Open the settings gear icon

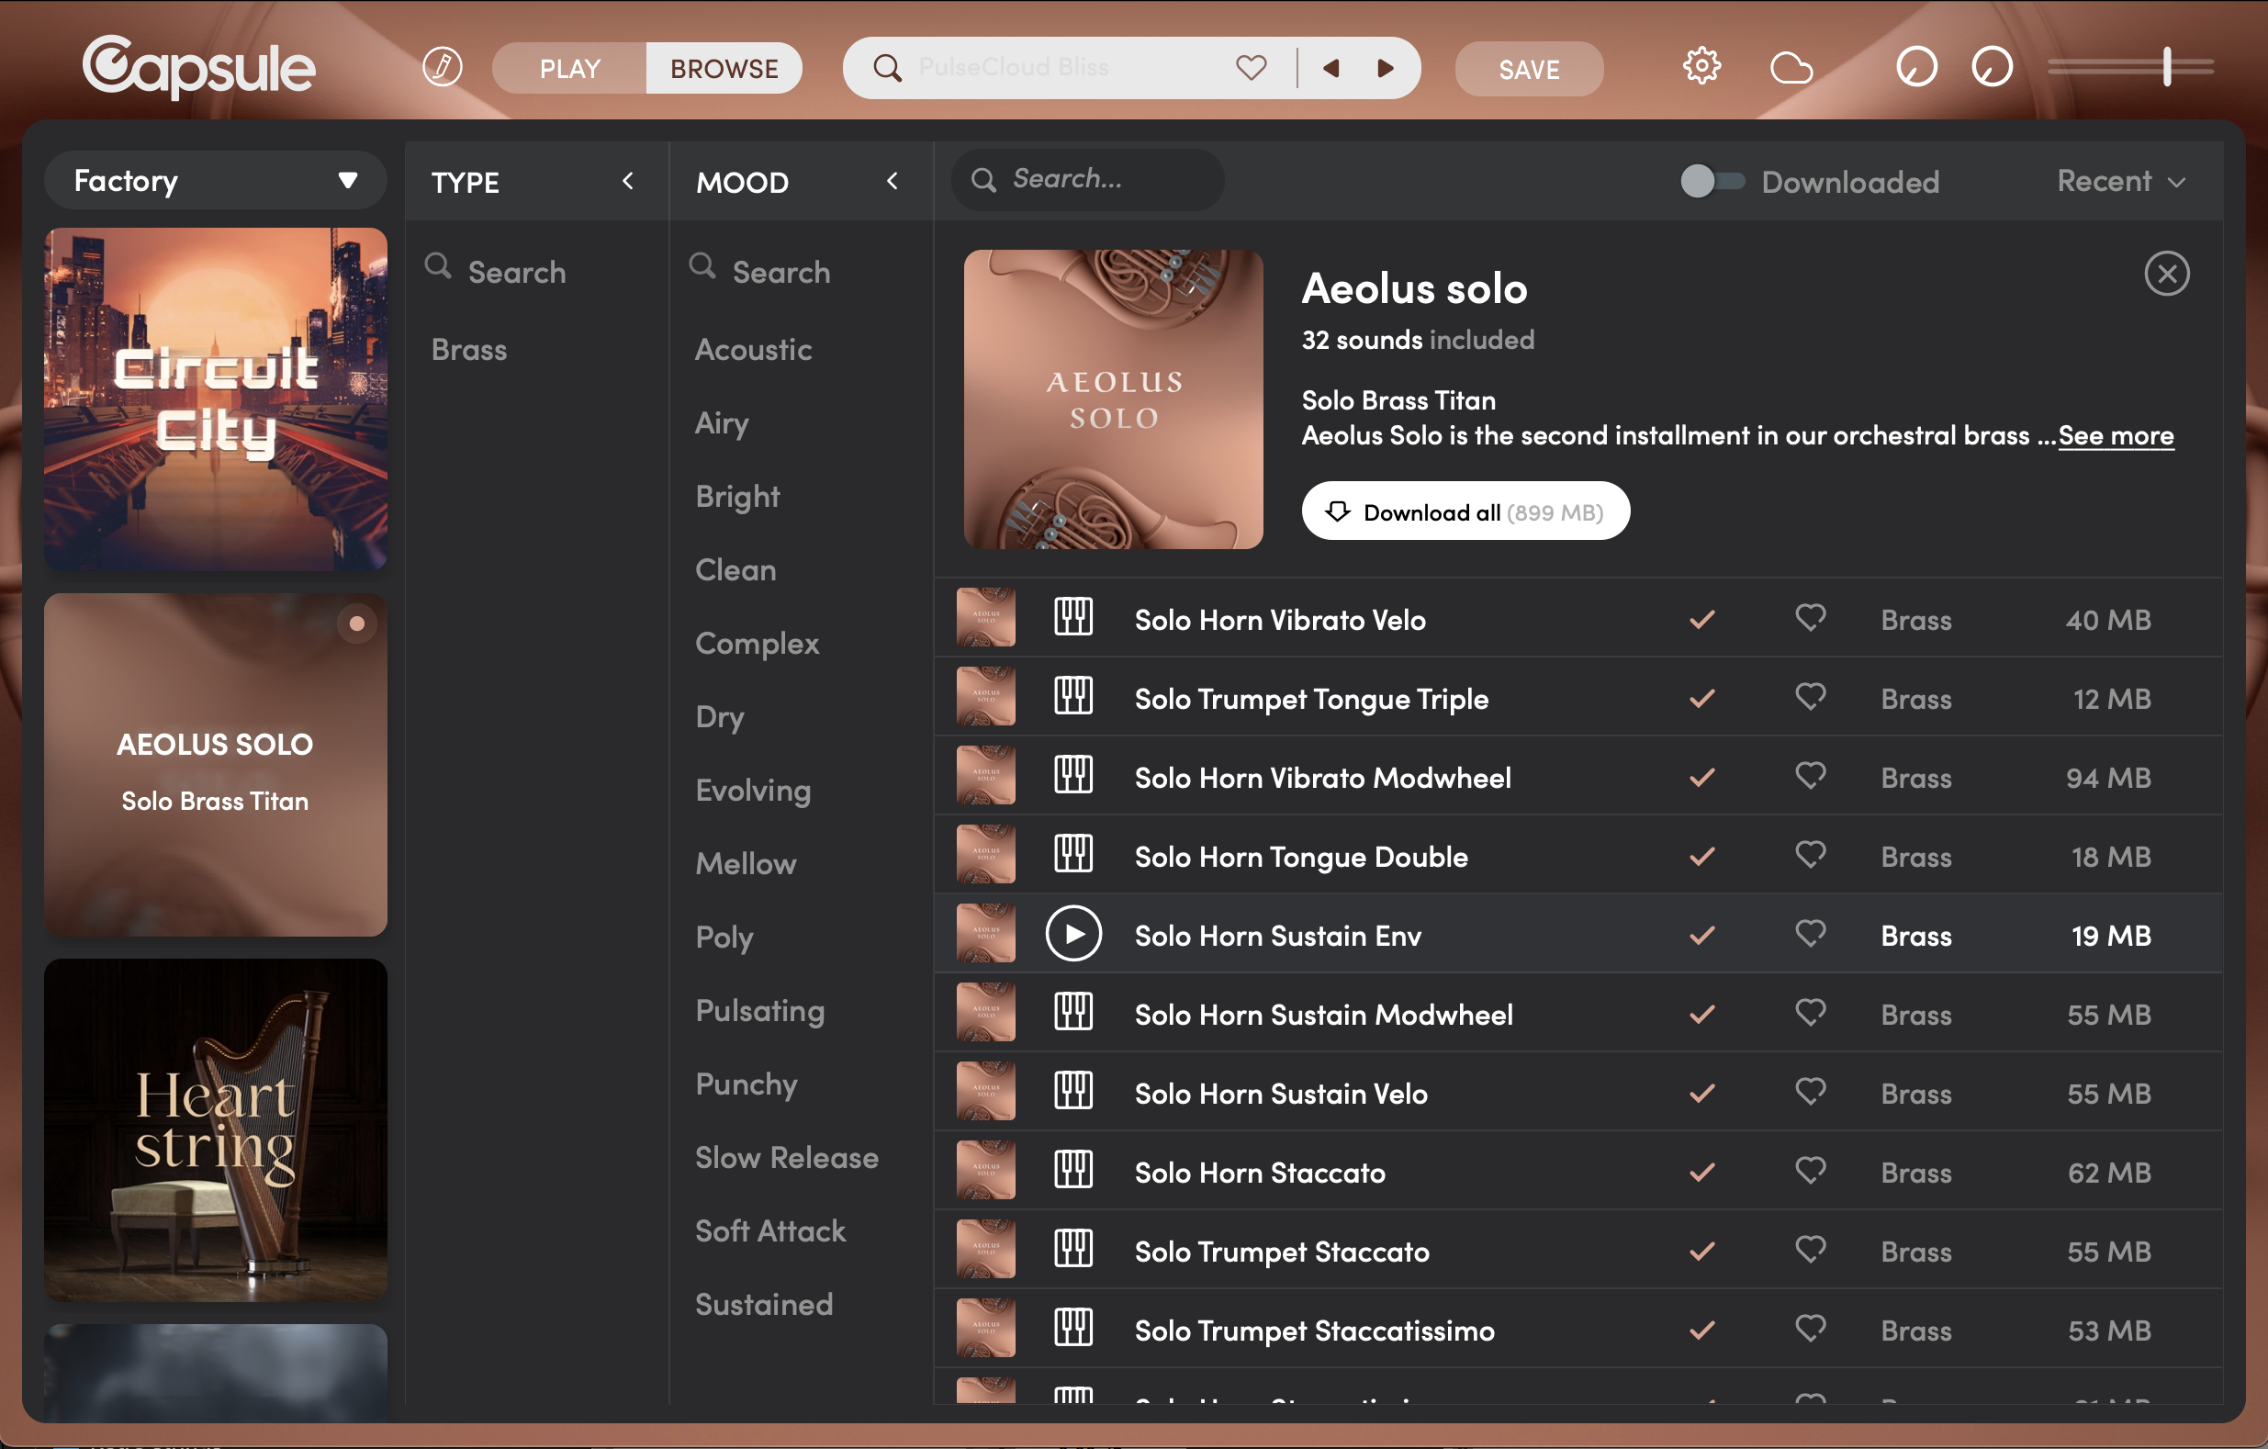1701,67
